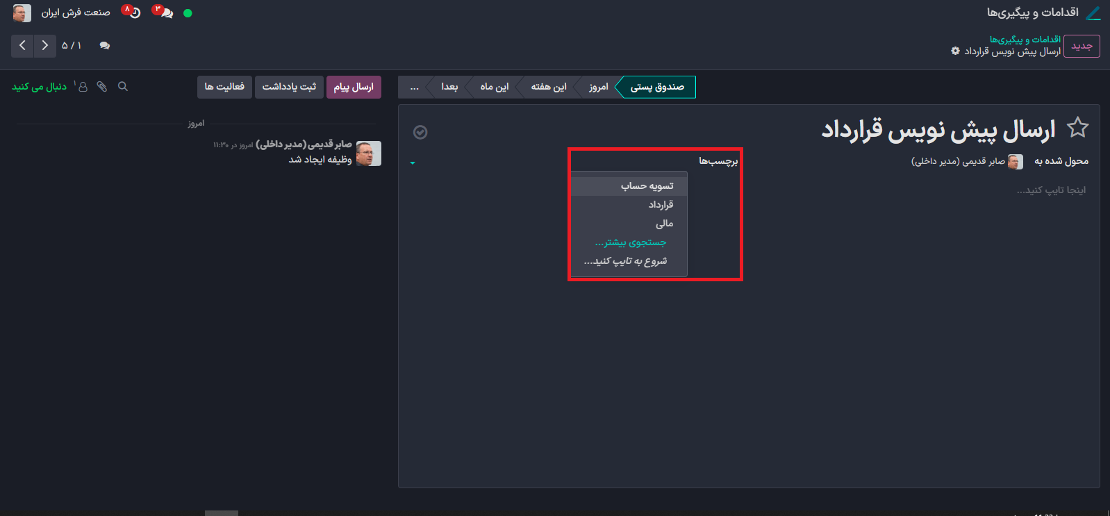This screenshot has width=1110, height=516.
Task: Go to the next record with the pager arrow
Action: point(44,46)
